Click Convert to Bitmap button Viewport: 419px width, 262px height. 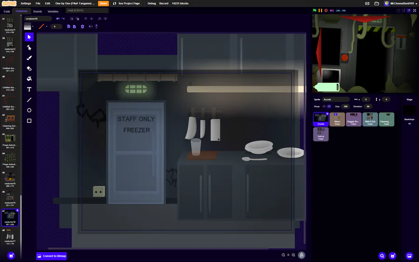(52, 256)
